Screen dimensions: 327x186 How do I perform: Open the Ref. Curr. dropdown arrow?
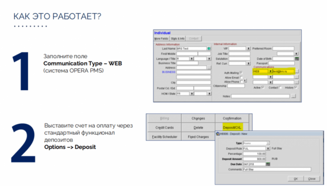tap(249, 63)
